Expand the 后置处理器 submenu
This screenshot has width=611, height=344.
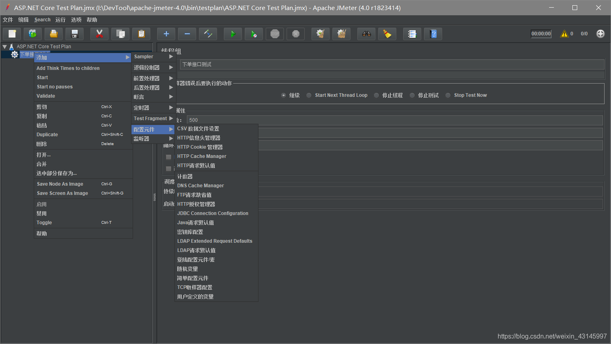pyautogui.click(x=153, y=88)
